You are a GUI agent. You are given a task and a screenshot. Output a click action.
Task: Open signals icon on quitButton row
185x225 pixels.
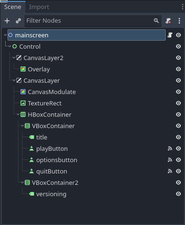click(x=170, y=171)
